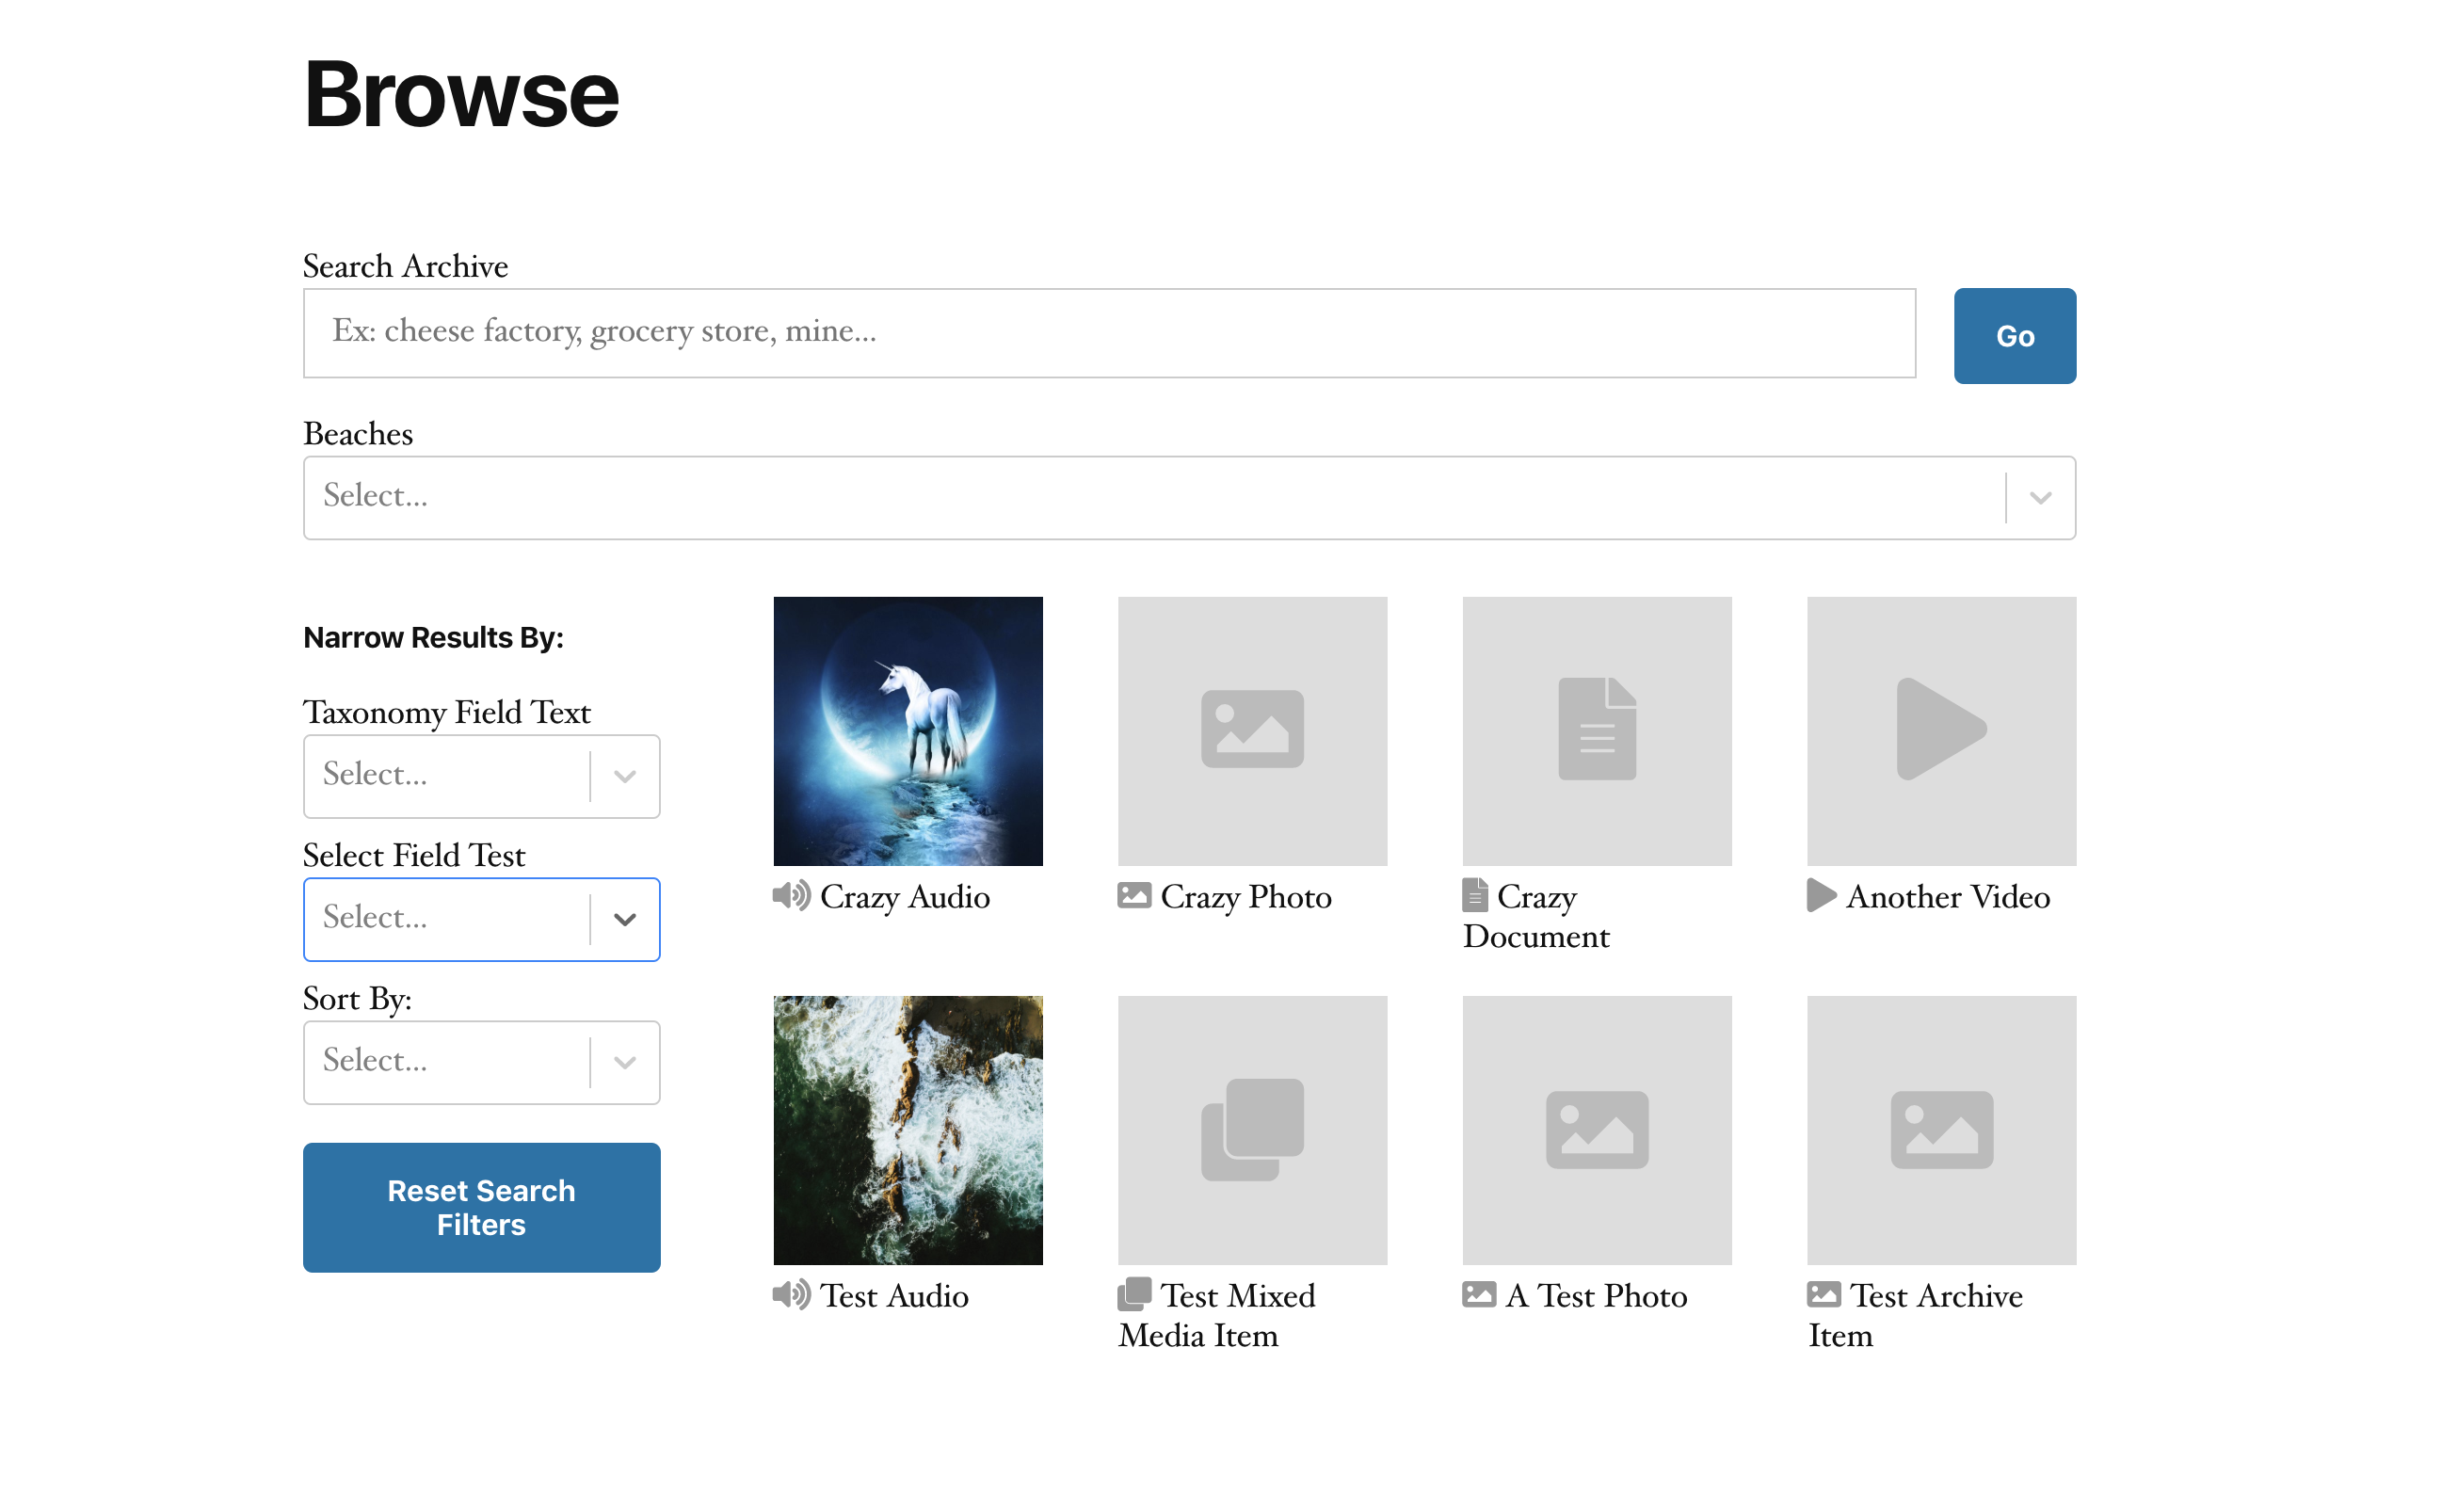Click Reset Search Filters button
2442x1508 pixels.
[482, 1207]
